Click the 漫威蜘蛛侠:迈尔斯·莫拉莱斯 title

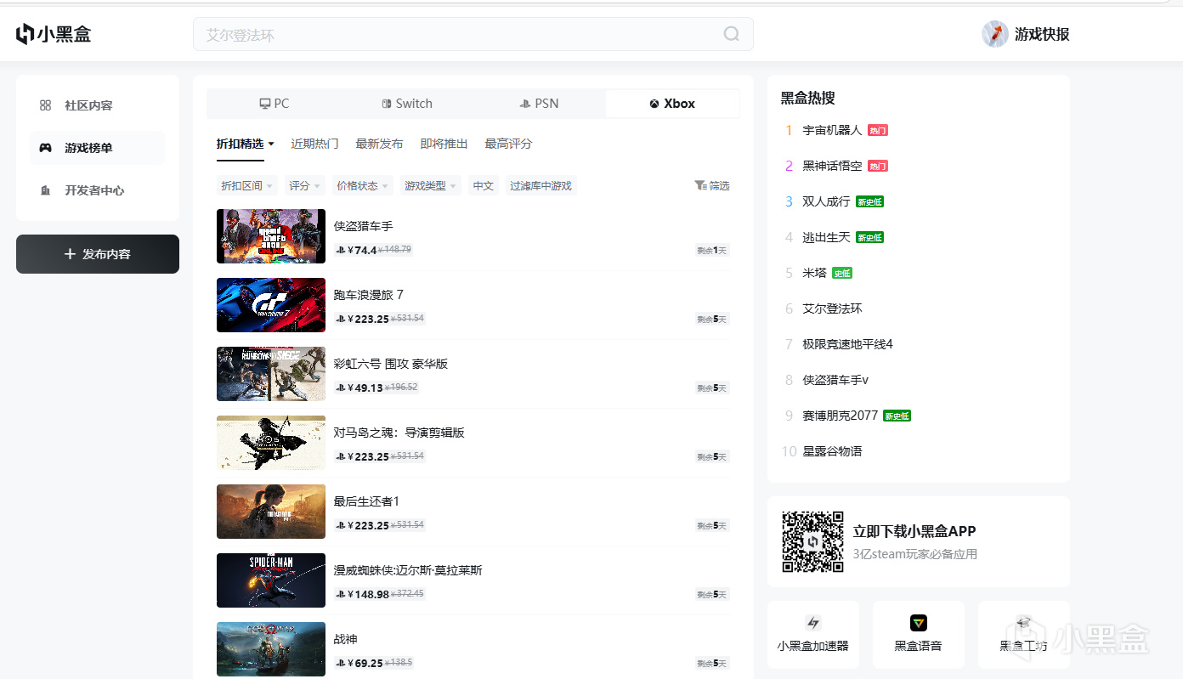point(408,570)
